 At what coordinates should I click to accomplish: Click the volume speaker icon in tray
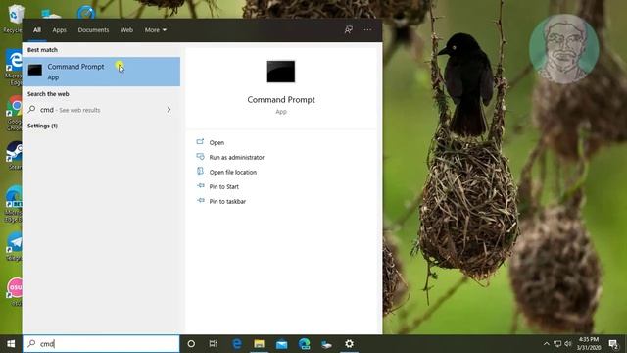568,344
